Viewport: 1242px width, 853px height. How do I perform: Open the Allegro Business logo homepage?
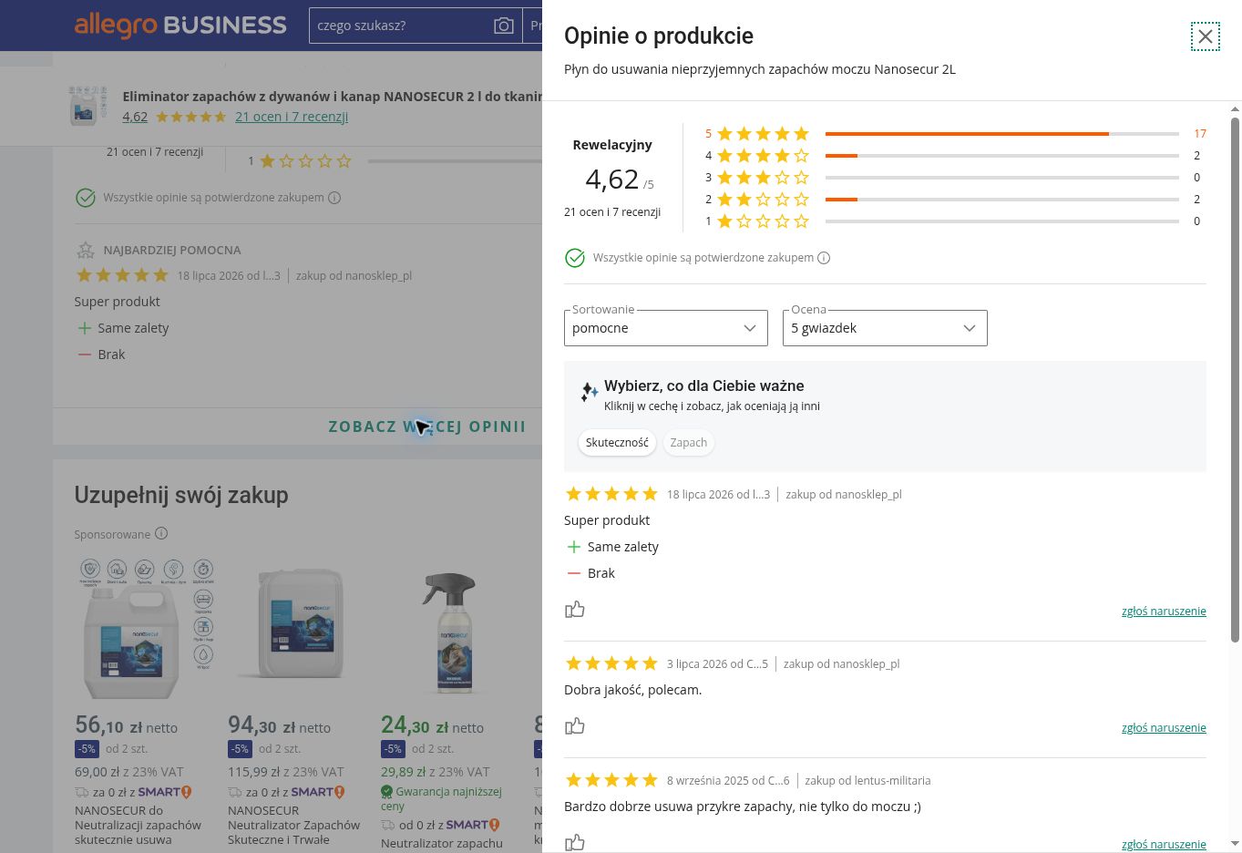pyautogui.click(x=180, y=26)
